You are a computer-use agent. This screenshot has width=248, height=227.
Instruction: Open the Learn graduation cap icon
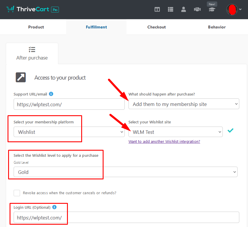[x=212, y=10]
